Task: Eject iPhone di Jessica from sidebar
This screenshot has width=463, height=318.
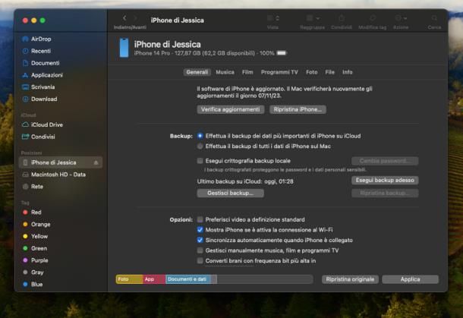Action: coord(96,162)
